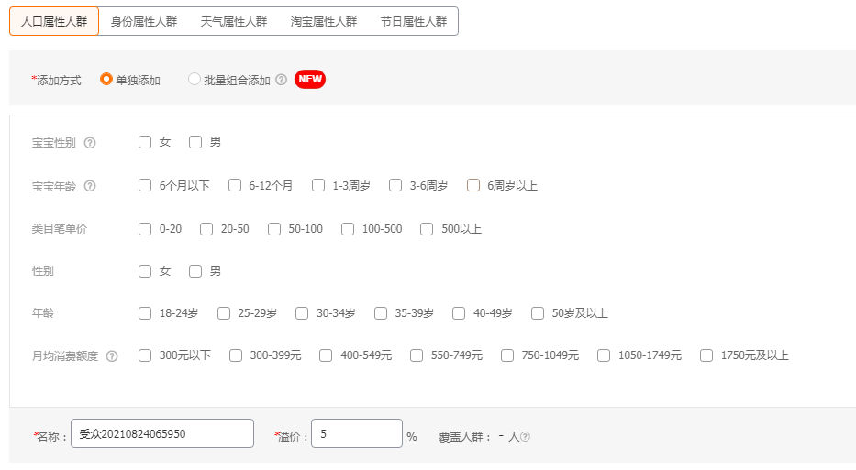Open help icon beside 宝宝年龄
The width and height of the screenshot is (856, 470).
coord(90,186)
